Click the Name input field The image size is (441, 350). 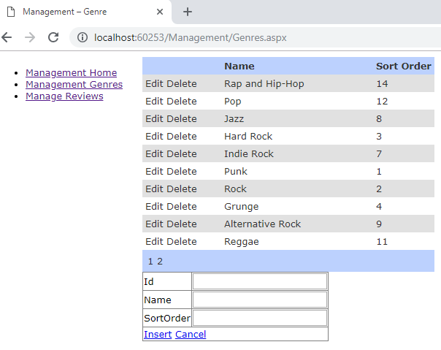259,300
